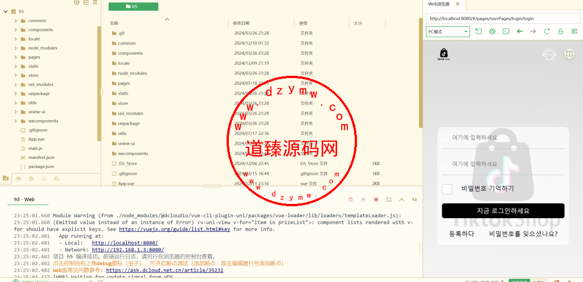Locate current file target icon
The width and height of the screenshot is (583, 282).
tap(77, 2)
